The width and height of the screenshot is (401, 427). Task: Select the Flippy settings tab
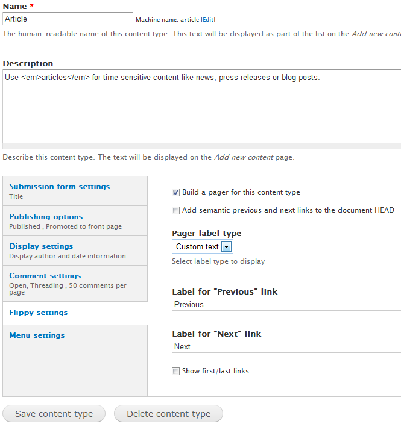[39, 313]
